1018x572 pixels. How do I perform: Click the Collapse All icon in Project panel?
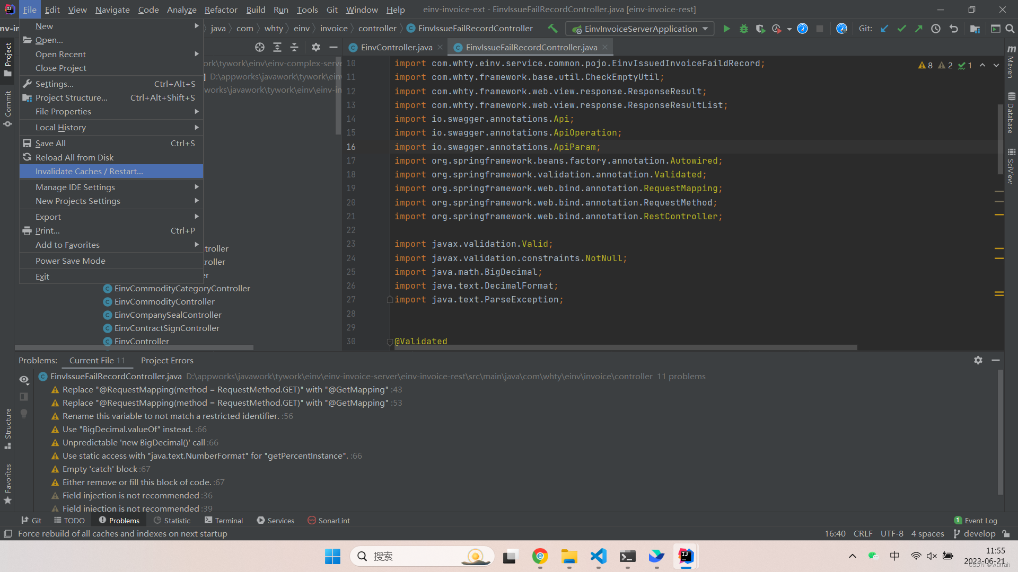click(294, 47)
